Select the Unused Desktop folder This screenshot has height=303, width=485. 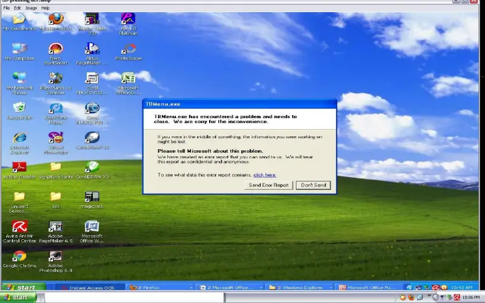[19, 202]
